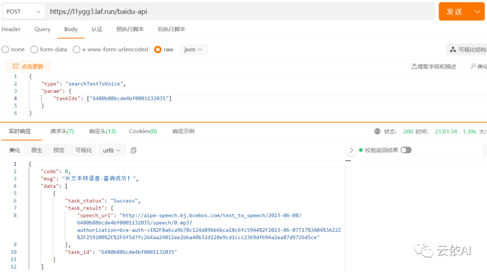This screenshot has width=487, height=272.
Task: Open the POST method dropdown
Action: [x=23, y=11]
